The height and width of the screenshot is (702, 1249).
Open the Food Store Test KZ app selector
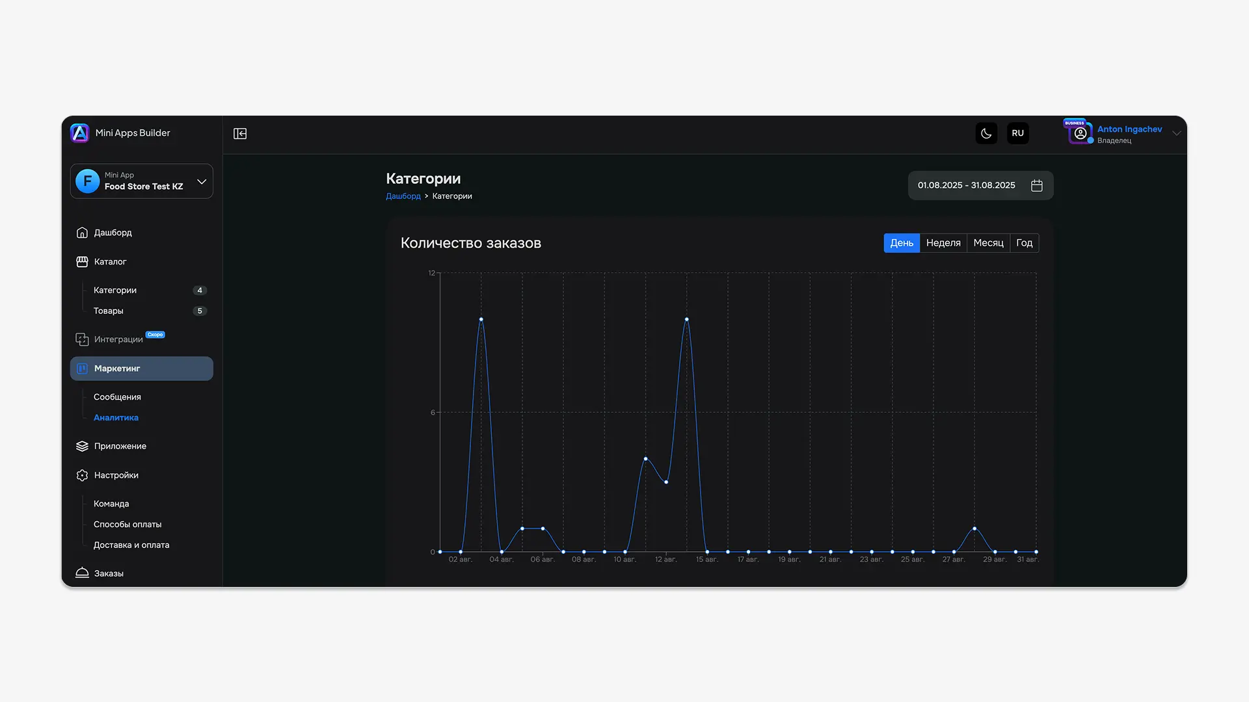point(142,181)
